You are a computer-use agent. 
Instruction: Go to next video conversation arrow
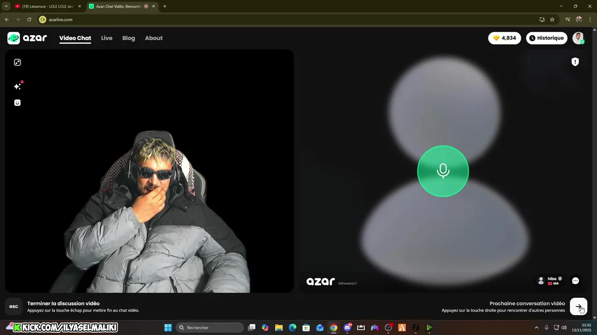point(579,307)
